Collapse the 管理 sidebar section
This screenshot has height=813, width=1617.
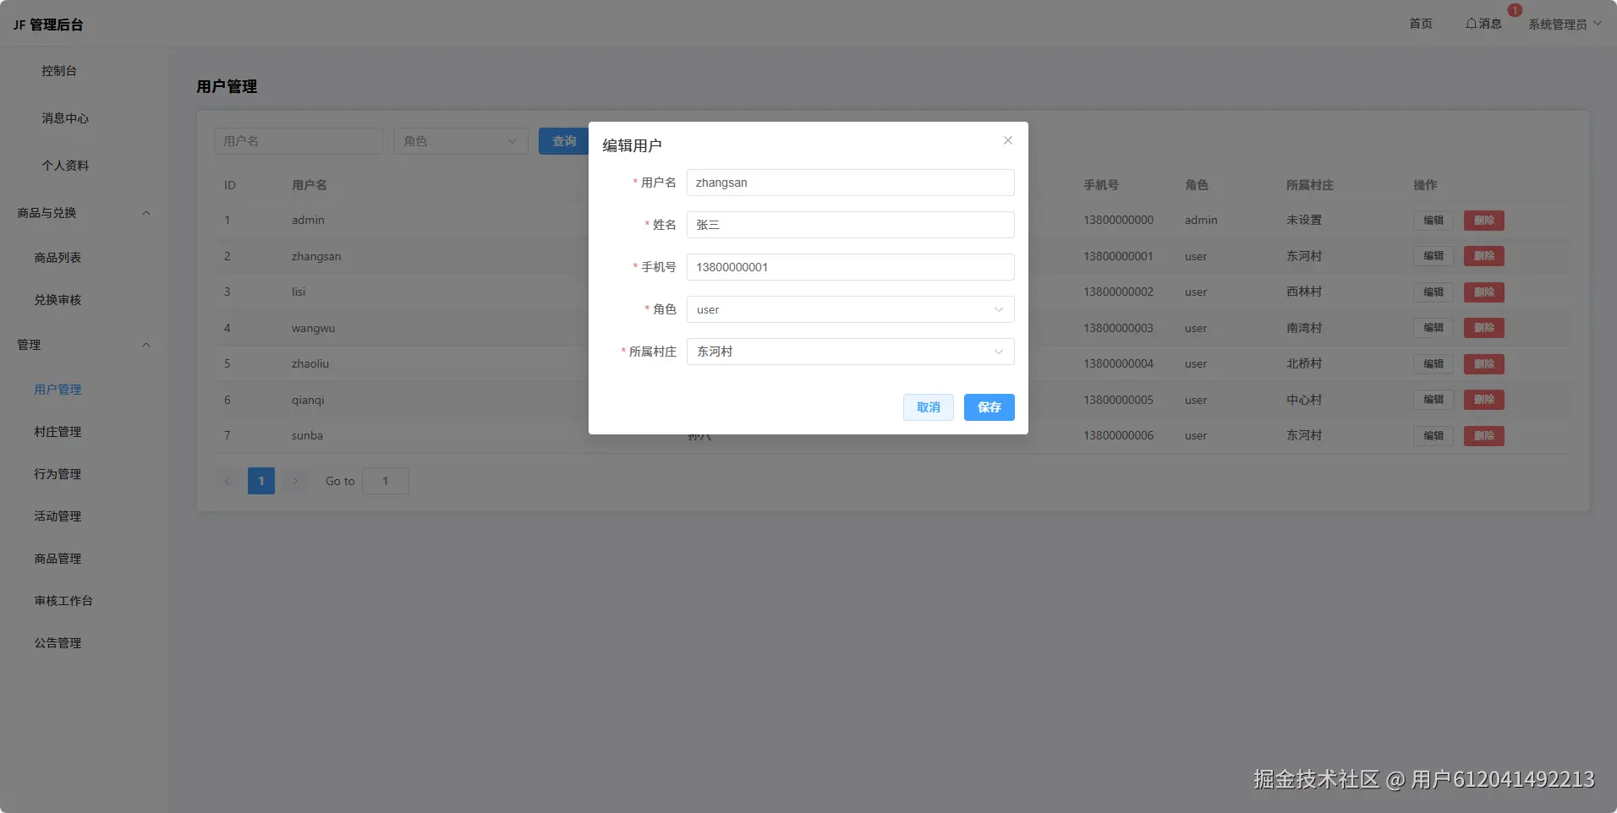[x=145, y=345]
